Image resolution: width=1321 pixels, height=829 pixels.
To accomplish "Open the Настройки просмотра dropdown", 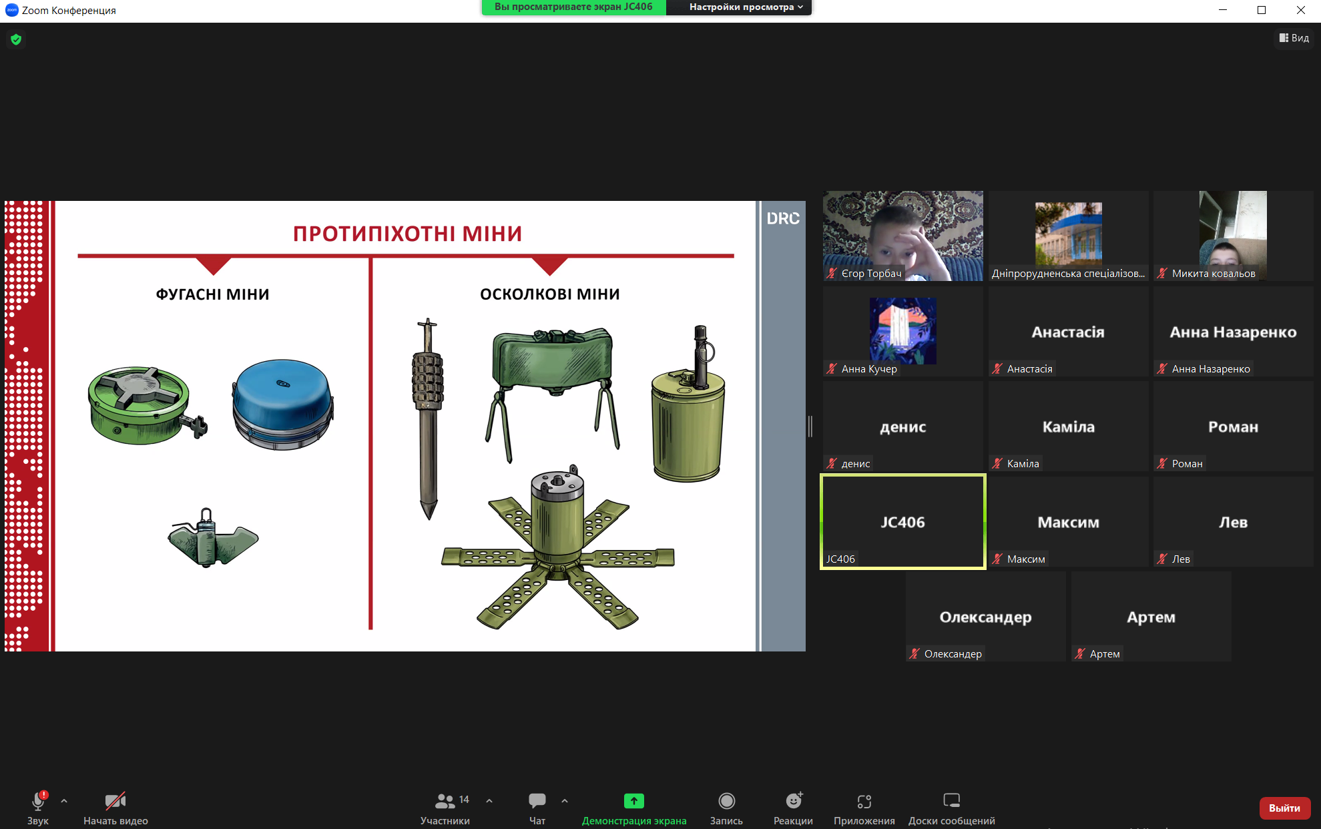I will tap(745, 7).
